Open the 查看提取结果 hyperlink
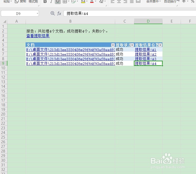The image size is (196, 174). coord(38,36)
